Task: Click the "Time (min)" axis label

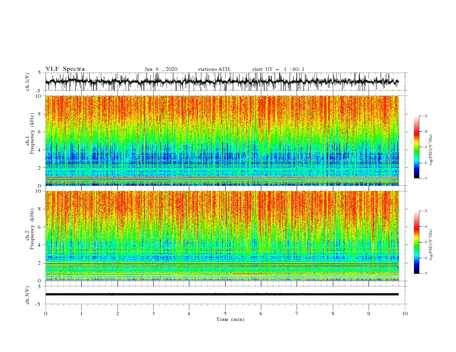Action: click(x=230, y=319)
